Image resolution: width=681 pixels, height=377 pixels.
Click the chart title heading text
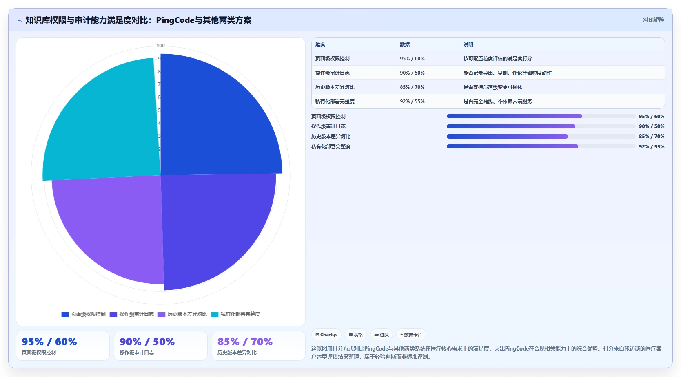coord(138,20)
